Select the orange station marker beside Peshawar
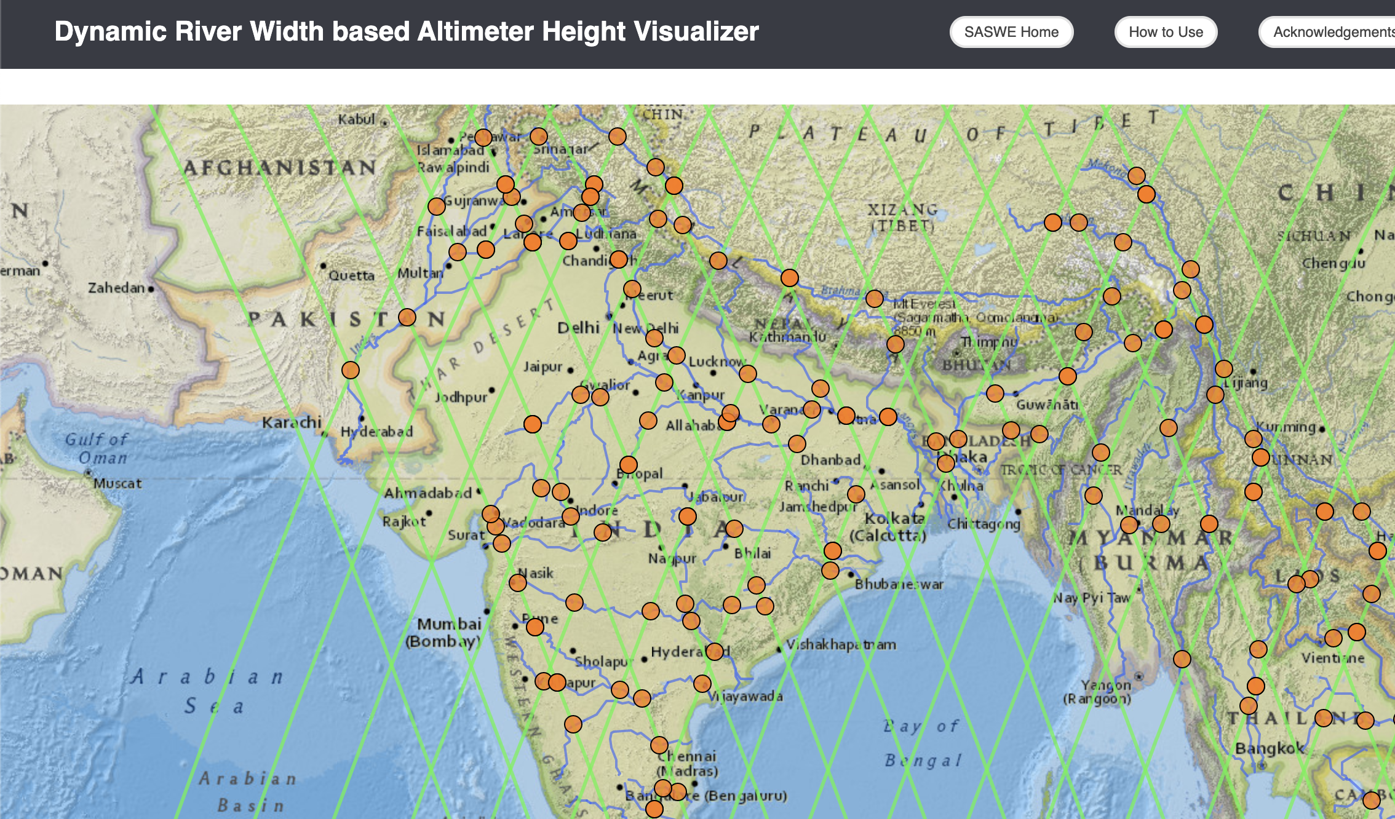 pyautogui.click(x=483, y=137)
